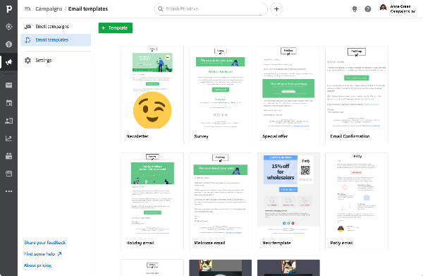This screenshot has width=423, height=276.
Task: Collapse the sidebar menu with the toggle icon
Action: [27, 9]
